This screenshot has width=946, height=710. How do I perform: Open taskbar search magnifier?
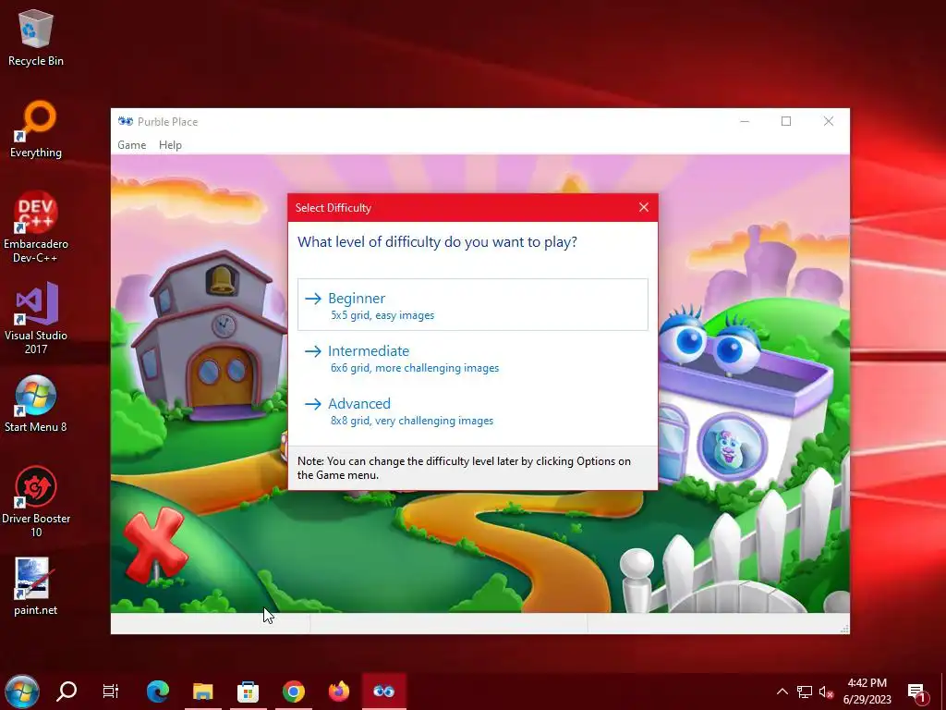click(67, 692)
